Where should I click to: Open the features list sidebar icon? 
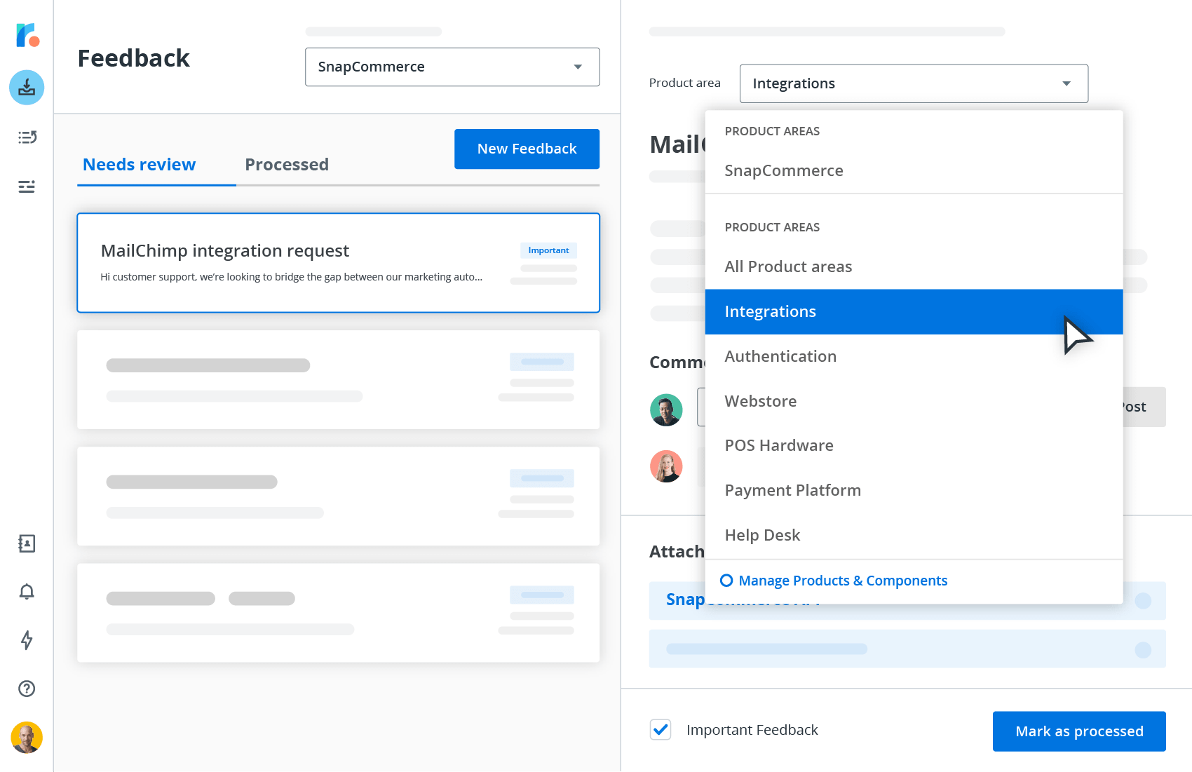tap(27, 137)
